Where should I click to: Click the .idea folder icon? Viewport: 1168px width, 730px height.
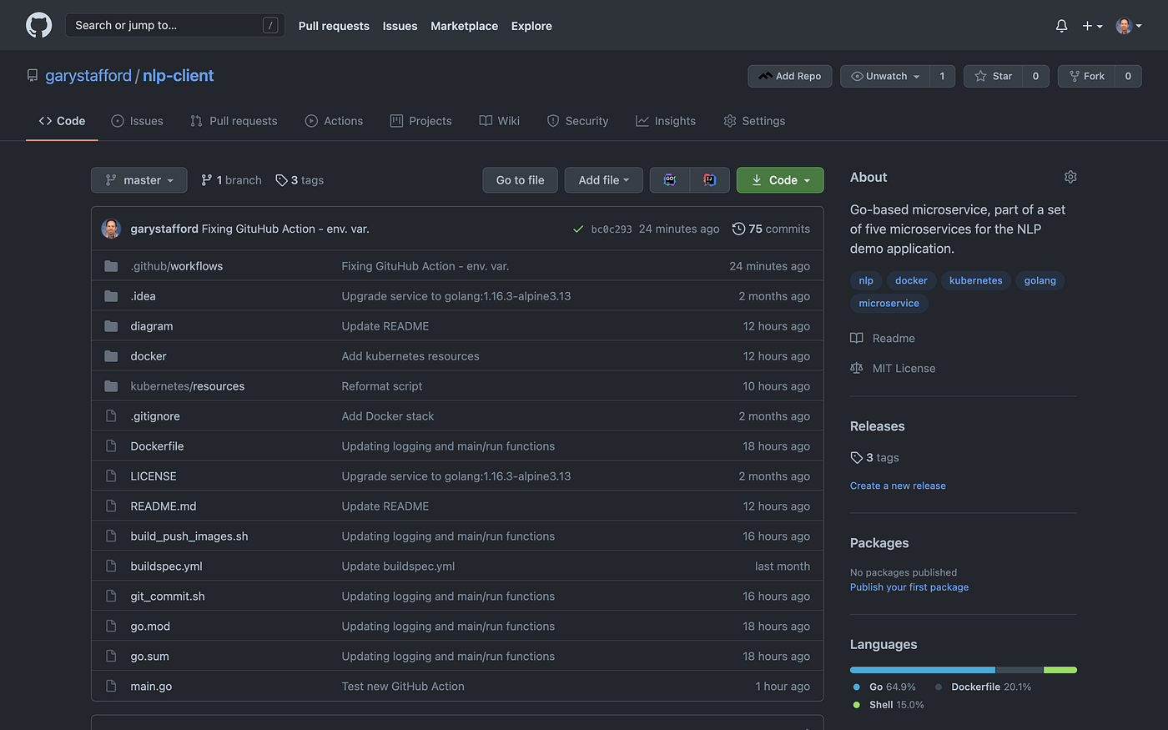[111, 296]
